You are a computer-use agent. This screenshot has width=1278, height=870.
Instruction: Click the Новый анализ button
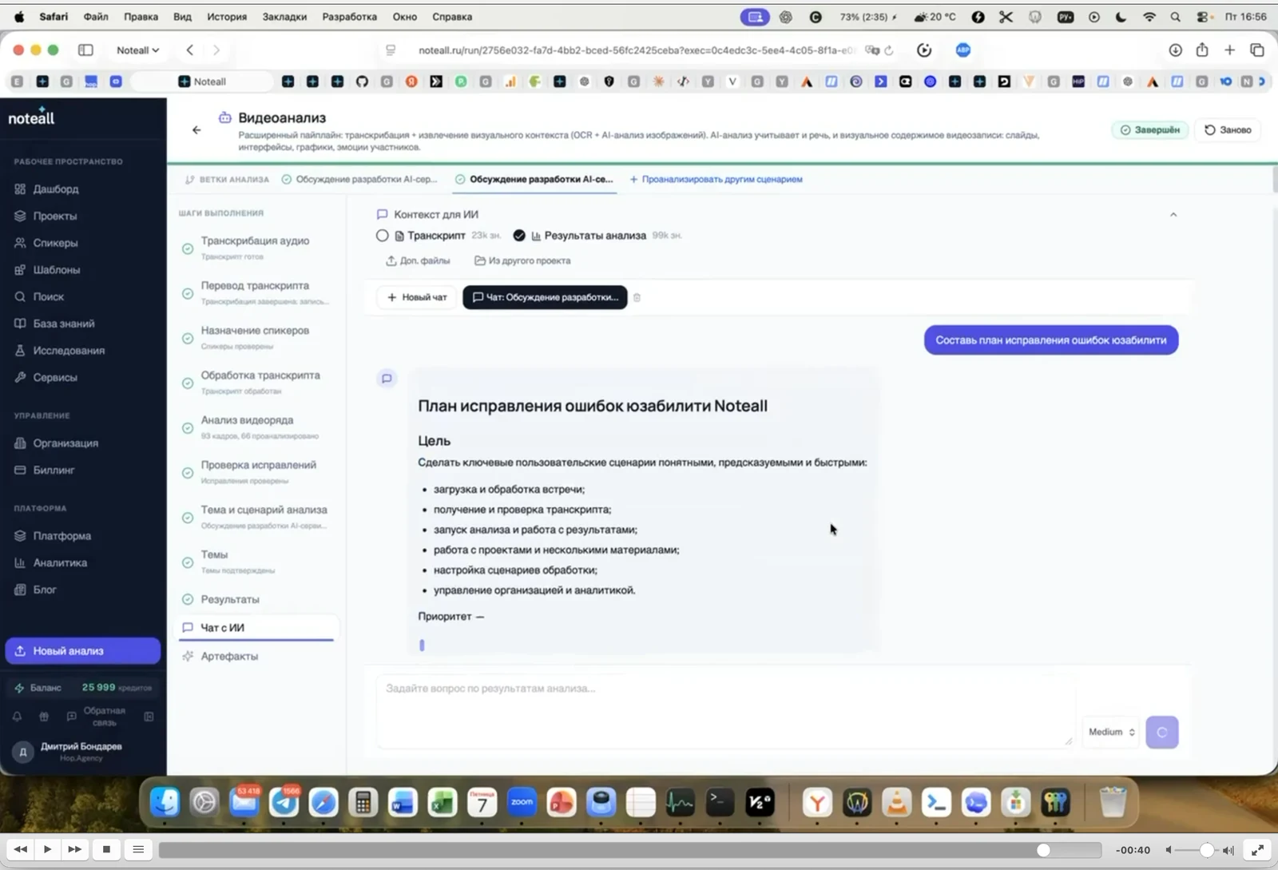click(x=83, y=651)
